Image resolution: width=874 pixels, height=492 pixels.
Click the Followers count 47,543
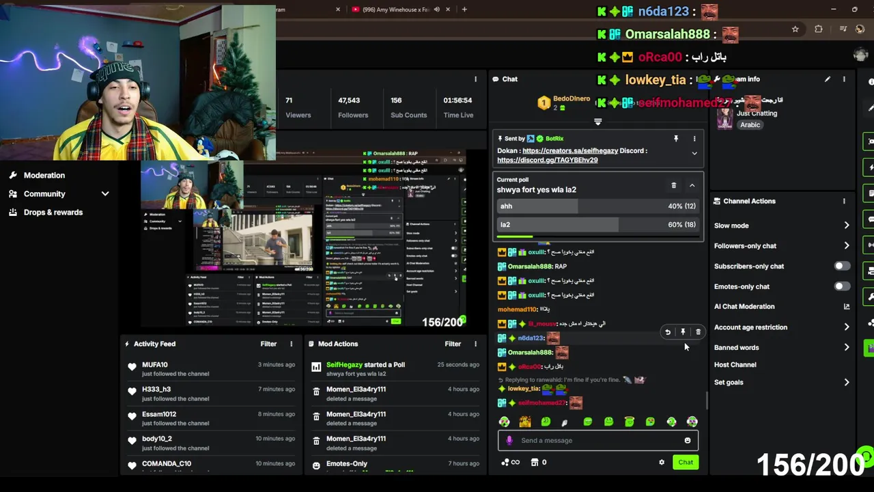click(x=349, y=100)
